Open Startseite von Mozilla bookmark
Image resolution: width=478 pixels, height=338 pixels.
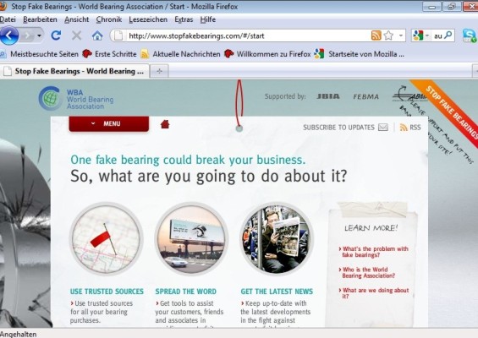pos(360,54)
